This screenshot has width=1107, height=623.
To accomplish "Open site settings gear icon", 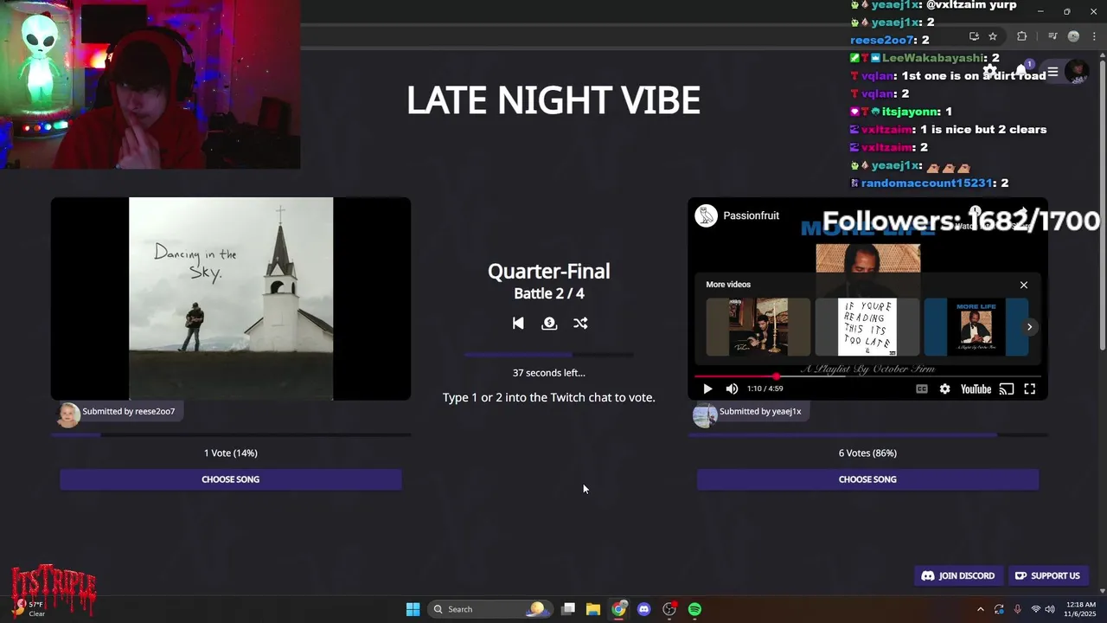I will [x=990, y=72].
